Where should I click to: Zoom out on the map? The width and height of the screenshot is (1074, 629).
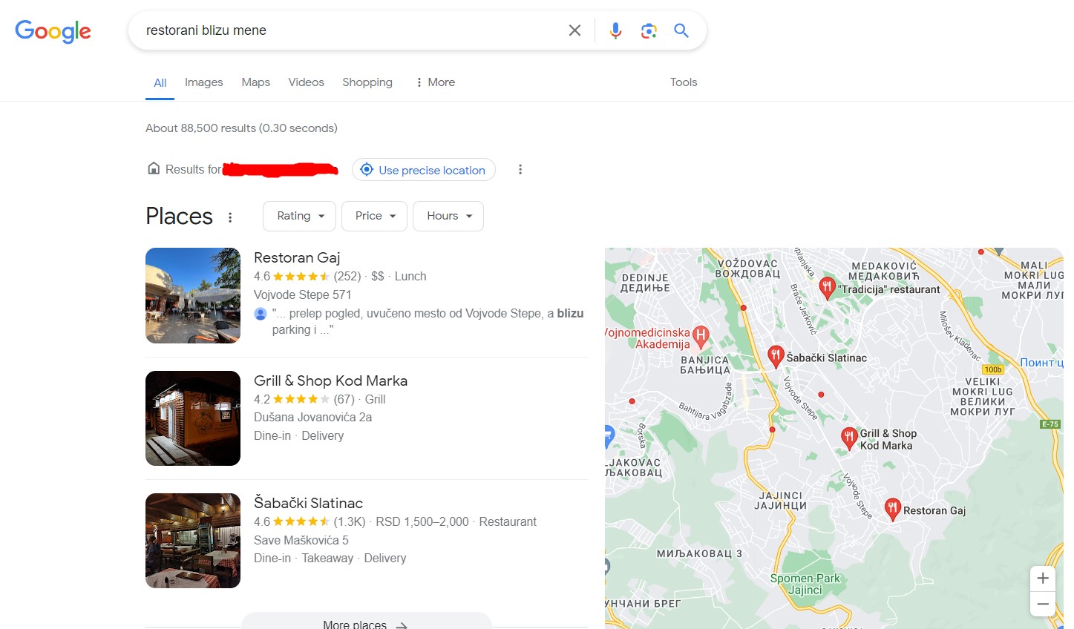click(1043, 604)
